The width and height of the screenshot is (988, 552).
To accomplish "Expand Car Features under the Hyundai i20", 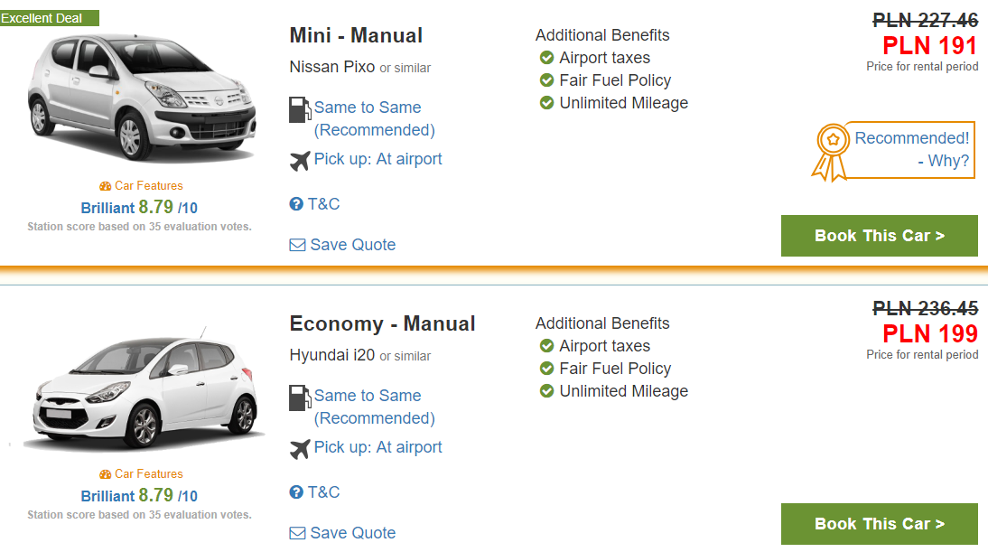I will pos(141,474).
